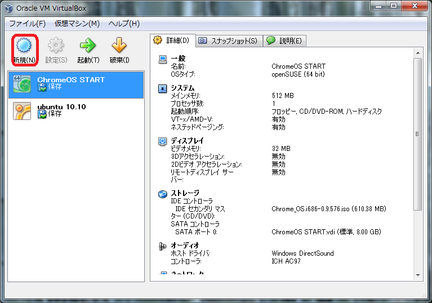The width and height of the screenshot is (432, 303).
Task: Click the Settings (設定) gear icon
Action: pos(56,45)
